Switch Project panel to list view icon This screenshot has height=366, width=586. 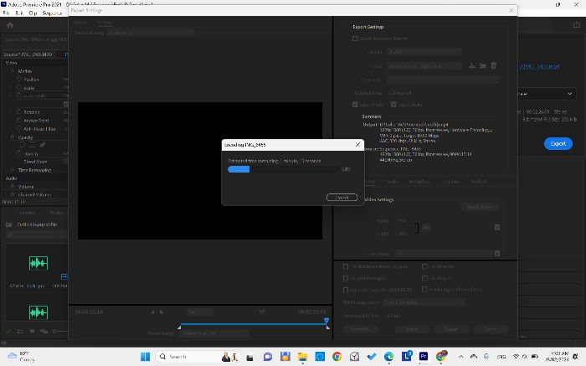pos(20,331)
